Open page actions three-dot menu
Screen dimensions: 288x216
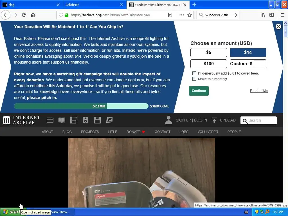tap(181, 15)
